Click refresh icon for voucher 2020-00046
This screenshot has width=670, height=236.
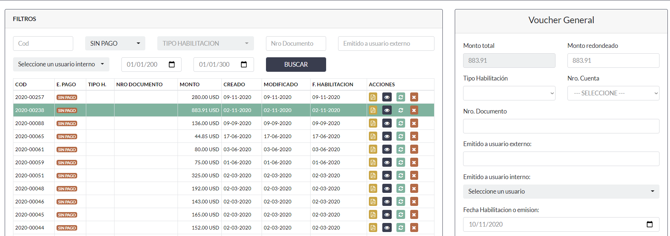click(400, 202)
